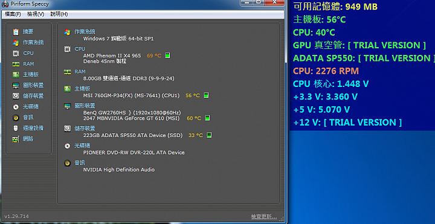Screen dimensions: 435x224
Task: Select 光碟機 in the sidebar
Action: 31,107
